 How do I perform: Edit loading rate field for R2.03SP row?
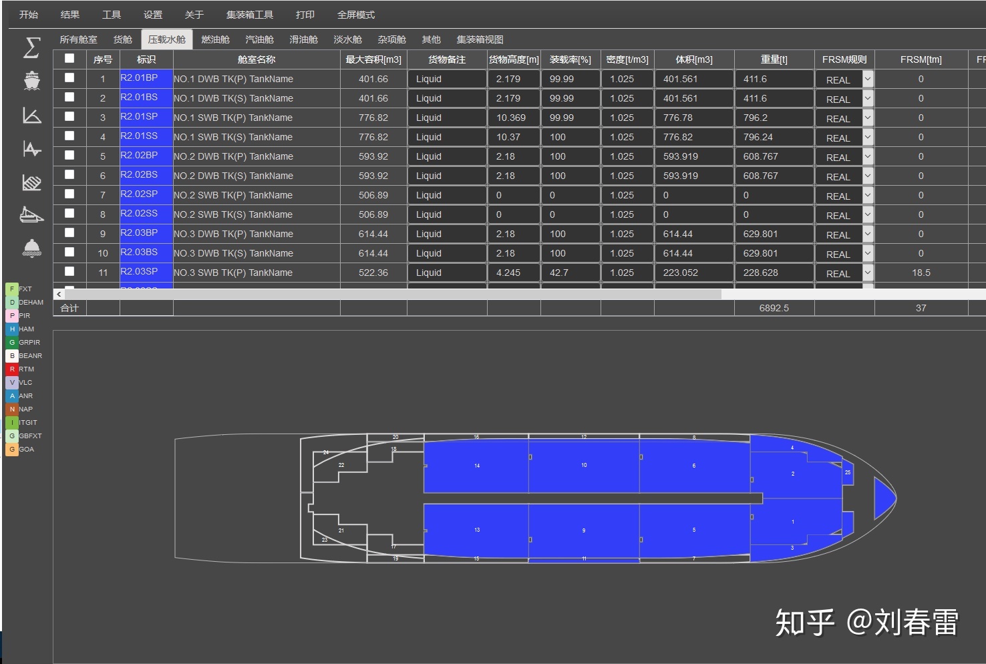tap(570, 273)
